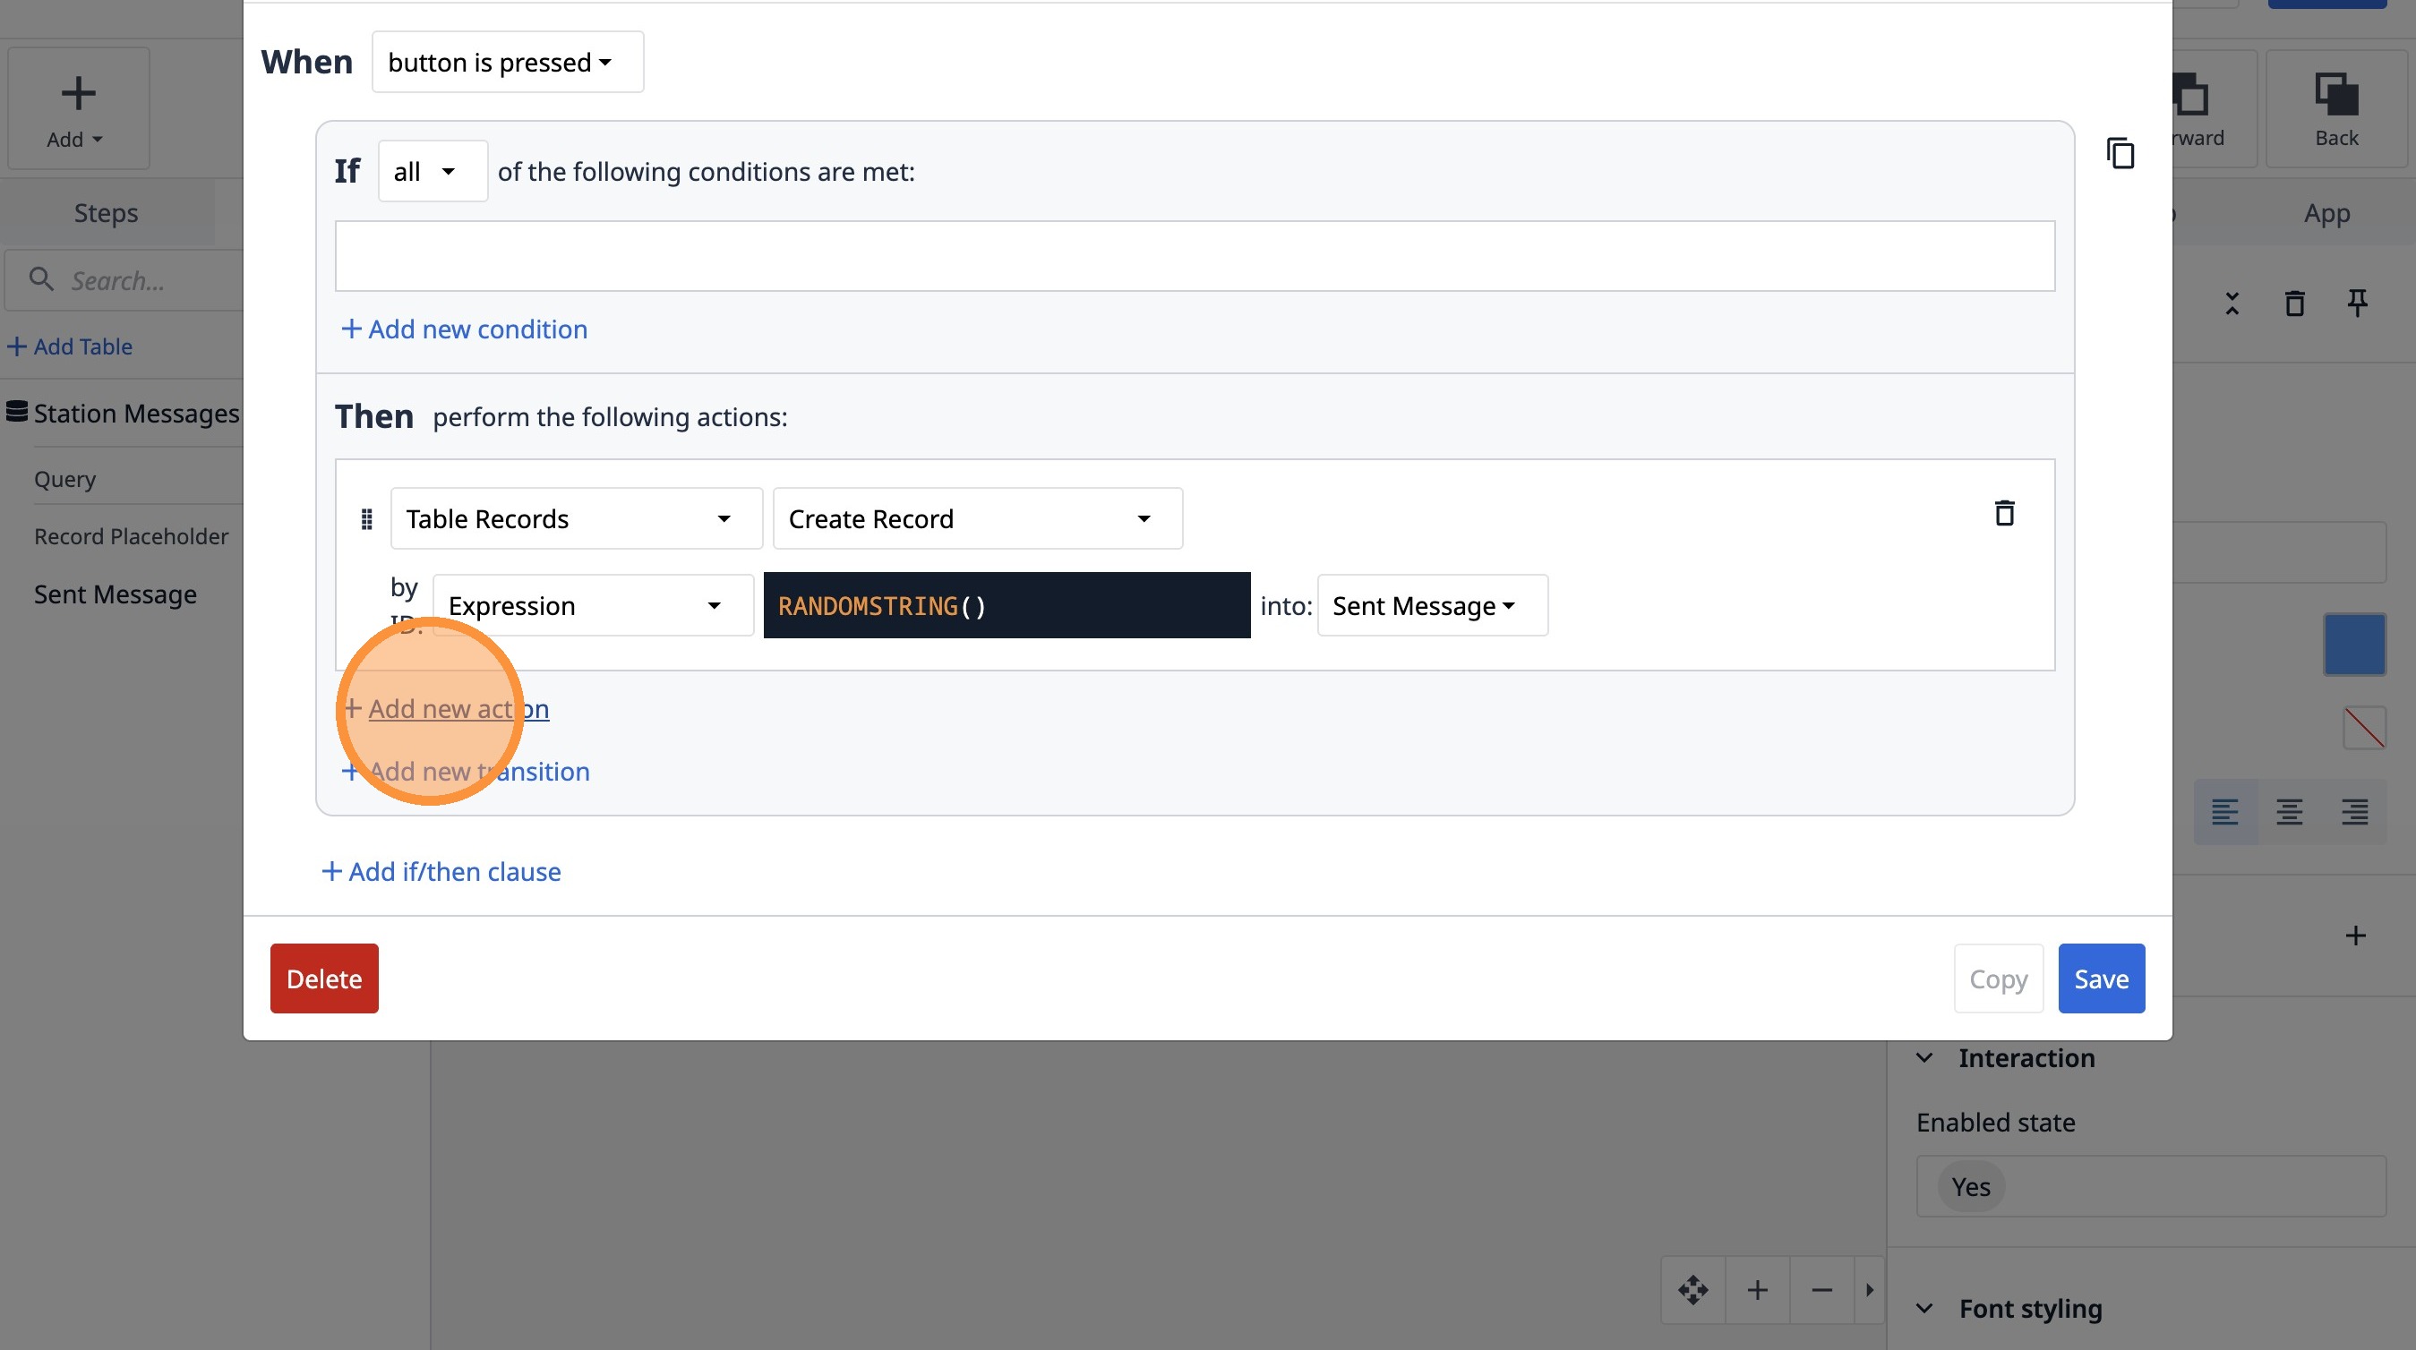The width and height of the screenshot is (2416, 1350).
Task: Select left text alignment icon
Action: pos(2224,811)
